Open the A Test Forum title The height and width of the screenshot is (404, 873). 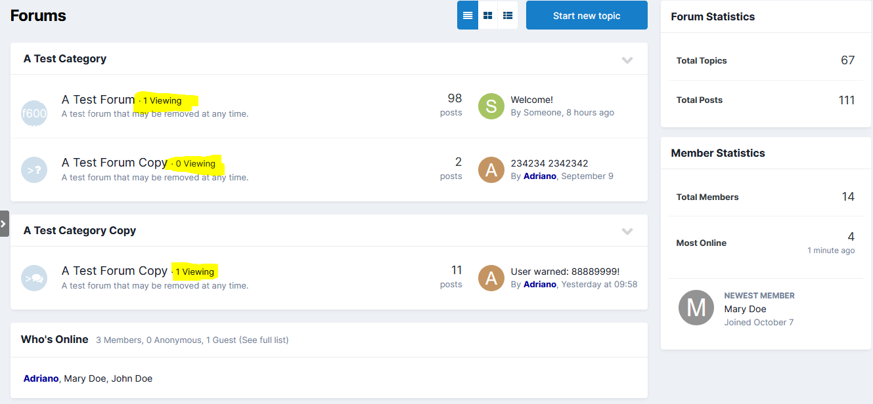click(98, 100)
